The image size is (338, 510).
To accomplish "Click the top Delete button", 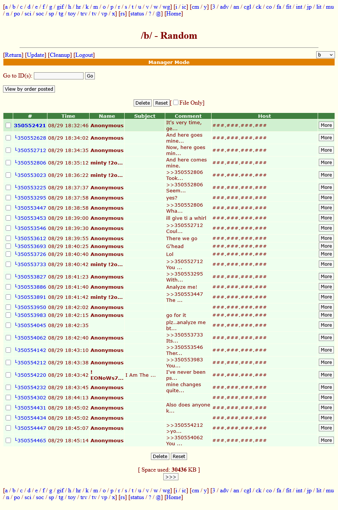I will (143, 103).
